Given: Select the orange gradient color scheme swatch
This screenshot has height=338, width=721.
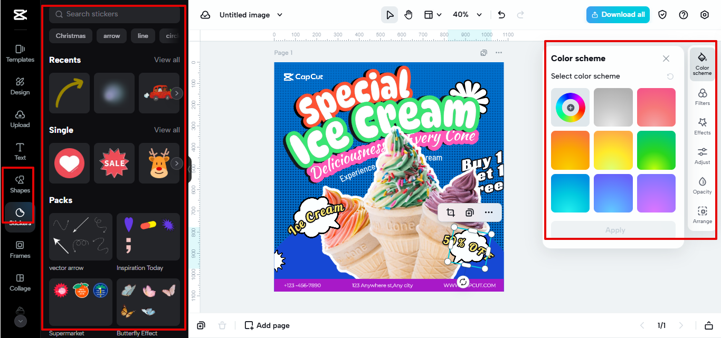Looking at the screenshot, I should pyautogui.click(x=570, y=150).
